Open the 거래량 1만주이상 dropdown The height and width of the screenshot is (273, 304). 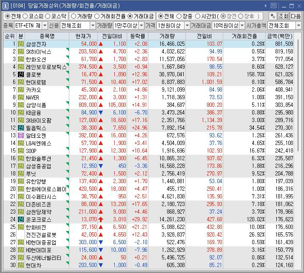142,25
